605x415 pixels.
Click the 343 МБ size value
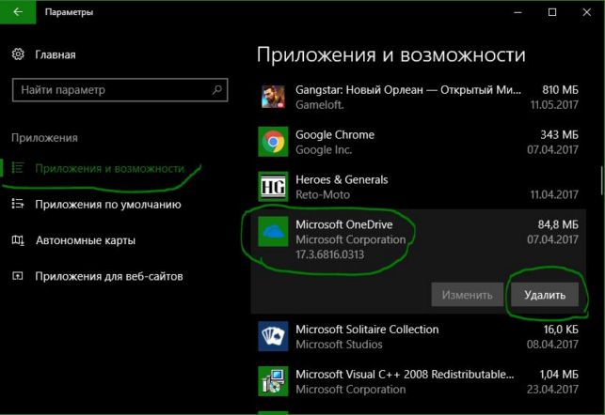click(560, 135)
